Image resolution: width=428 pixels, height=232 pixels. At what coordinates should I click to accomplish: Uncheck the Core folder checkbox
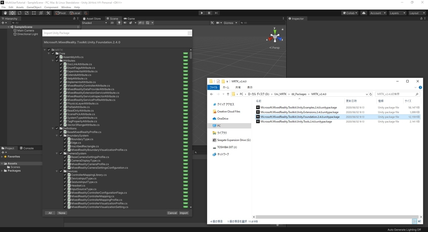coord(53,54)
